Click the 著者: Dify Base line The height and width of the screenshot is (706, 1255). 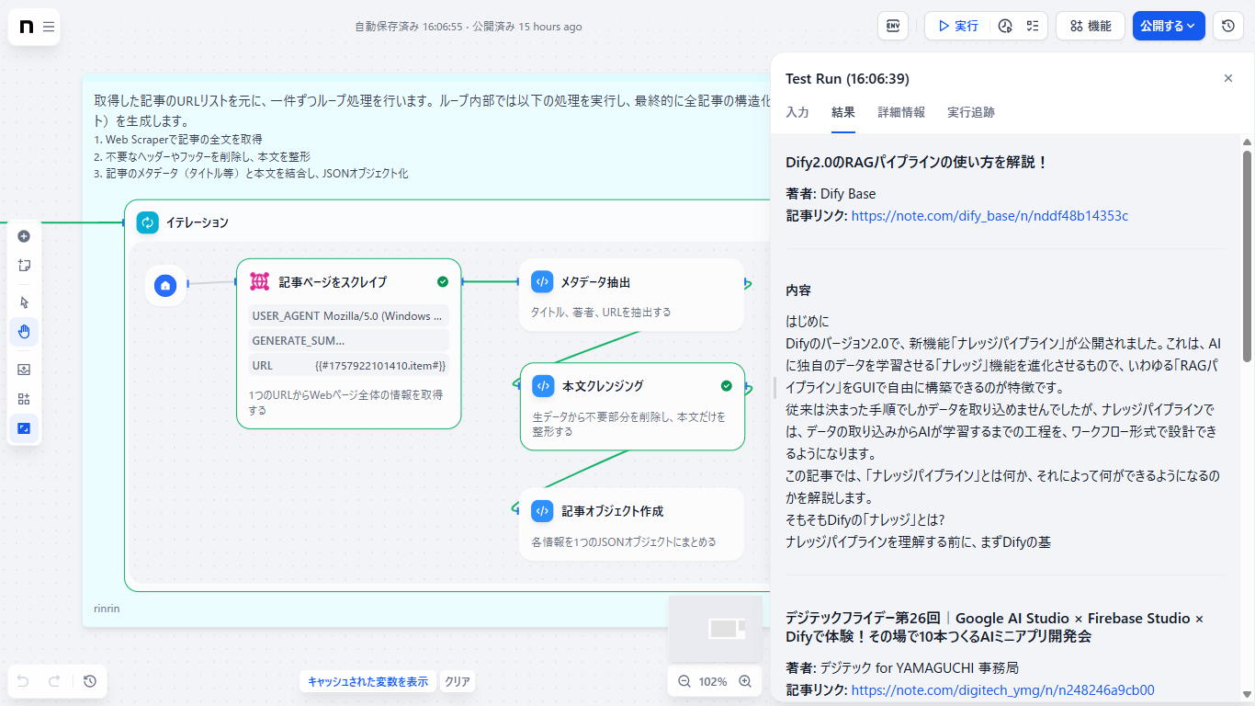point(831,194)
